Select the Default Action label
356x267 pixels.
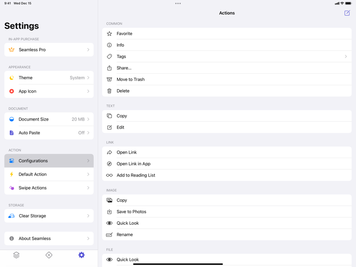tap(33, 174)
